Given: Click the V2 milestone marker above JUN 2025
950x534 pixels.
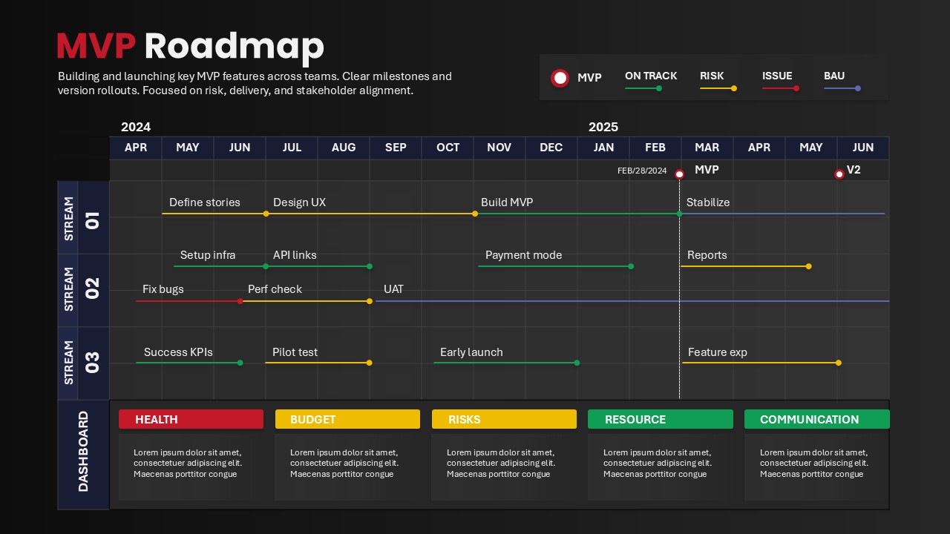Looking at the screenshot, I should tap(839, 174).
